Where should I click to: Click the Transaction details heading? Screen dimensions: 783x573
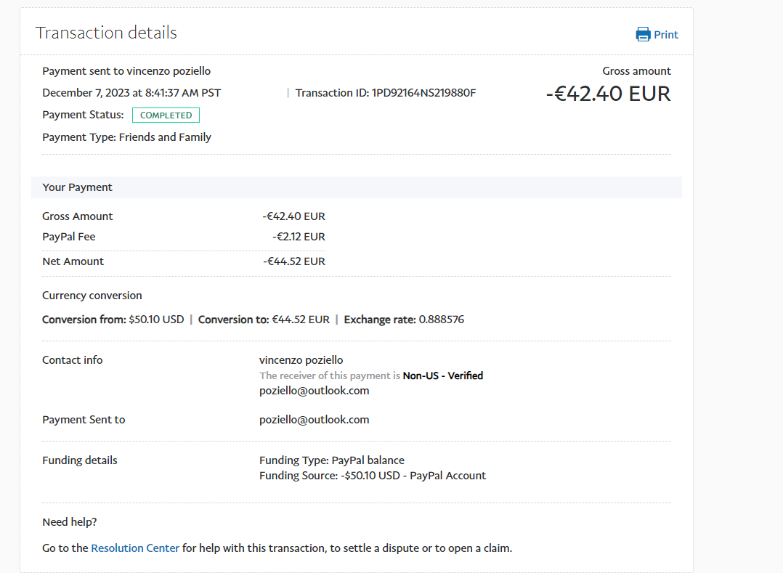coord(106,33)
